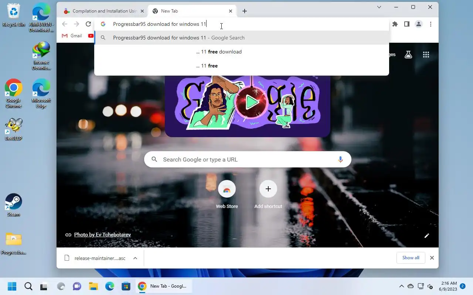Click Show all downloads button
Image resolution: width=473 pixels, height=295 pixels.
[x=411, y=258]
